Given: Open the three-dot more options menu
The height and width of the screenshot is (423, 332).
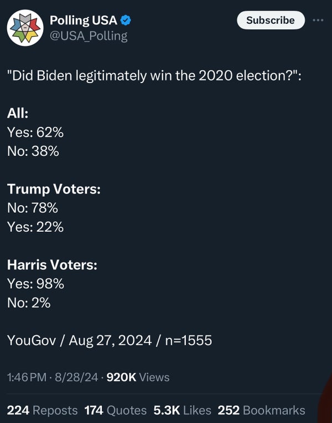Looking at the screenshot, I should pyautogui.click(x=318, y=20).
